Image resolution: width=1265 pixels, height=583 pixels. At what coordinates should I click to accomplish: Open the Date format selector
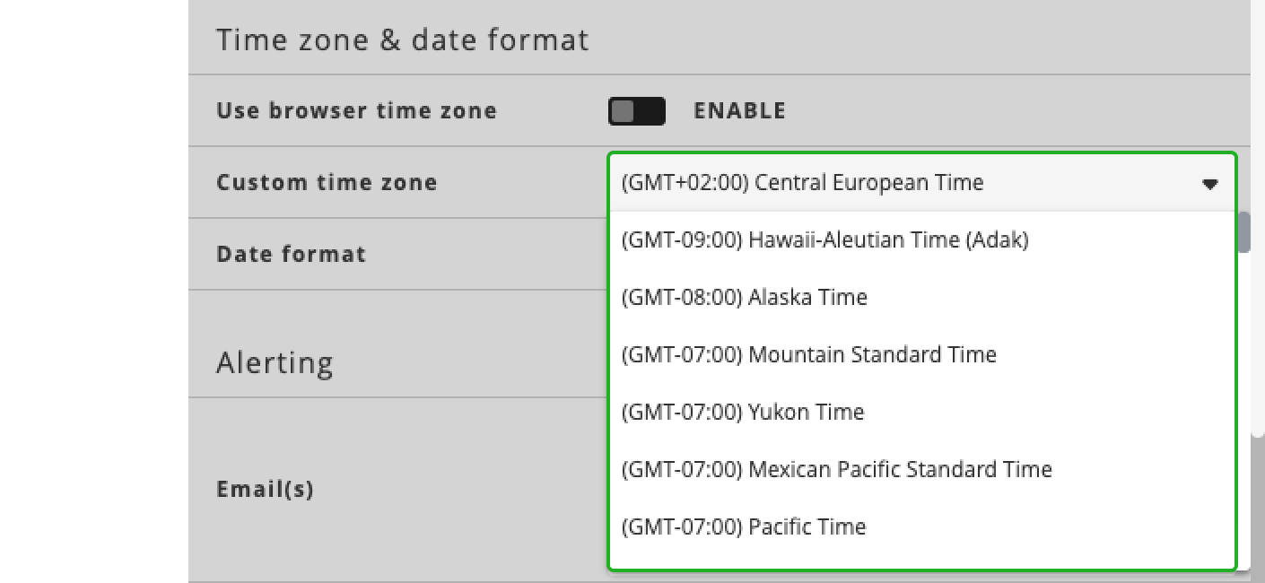[x=915, y=254]
